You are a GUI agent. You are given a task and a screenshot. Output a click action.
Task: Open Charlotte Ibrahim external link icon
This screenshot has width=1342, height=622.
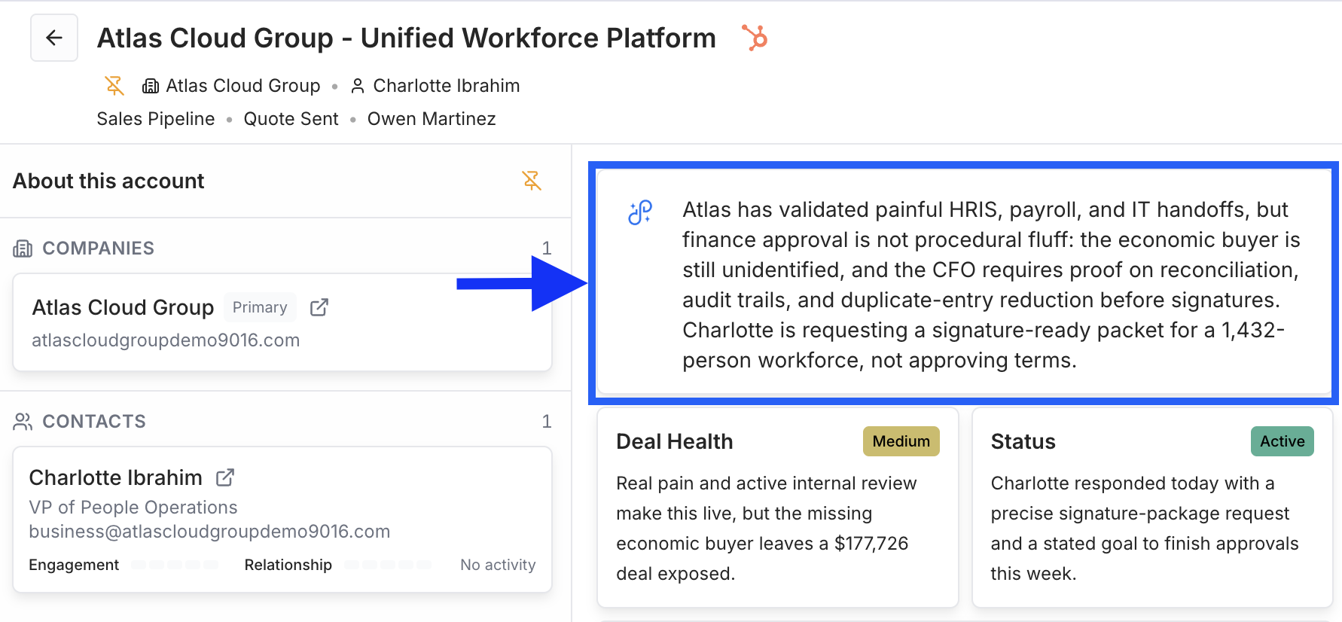pyautogui.click(x=225, y=477)
